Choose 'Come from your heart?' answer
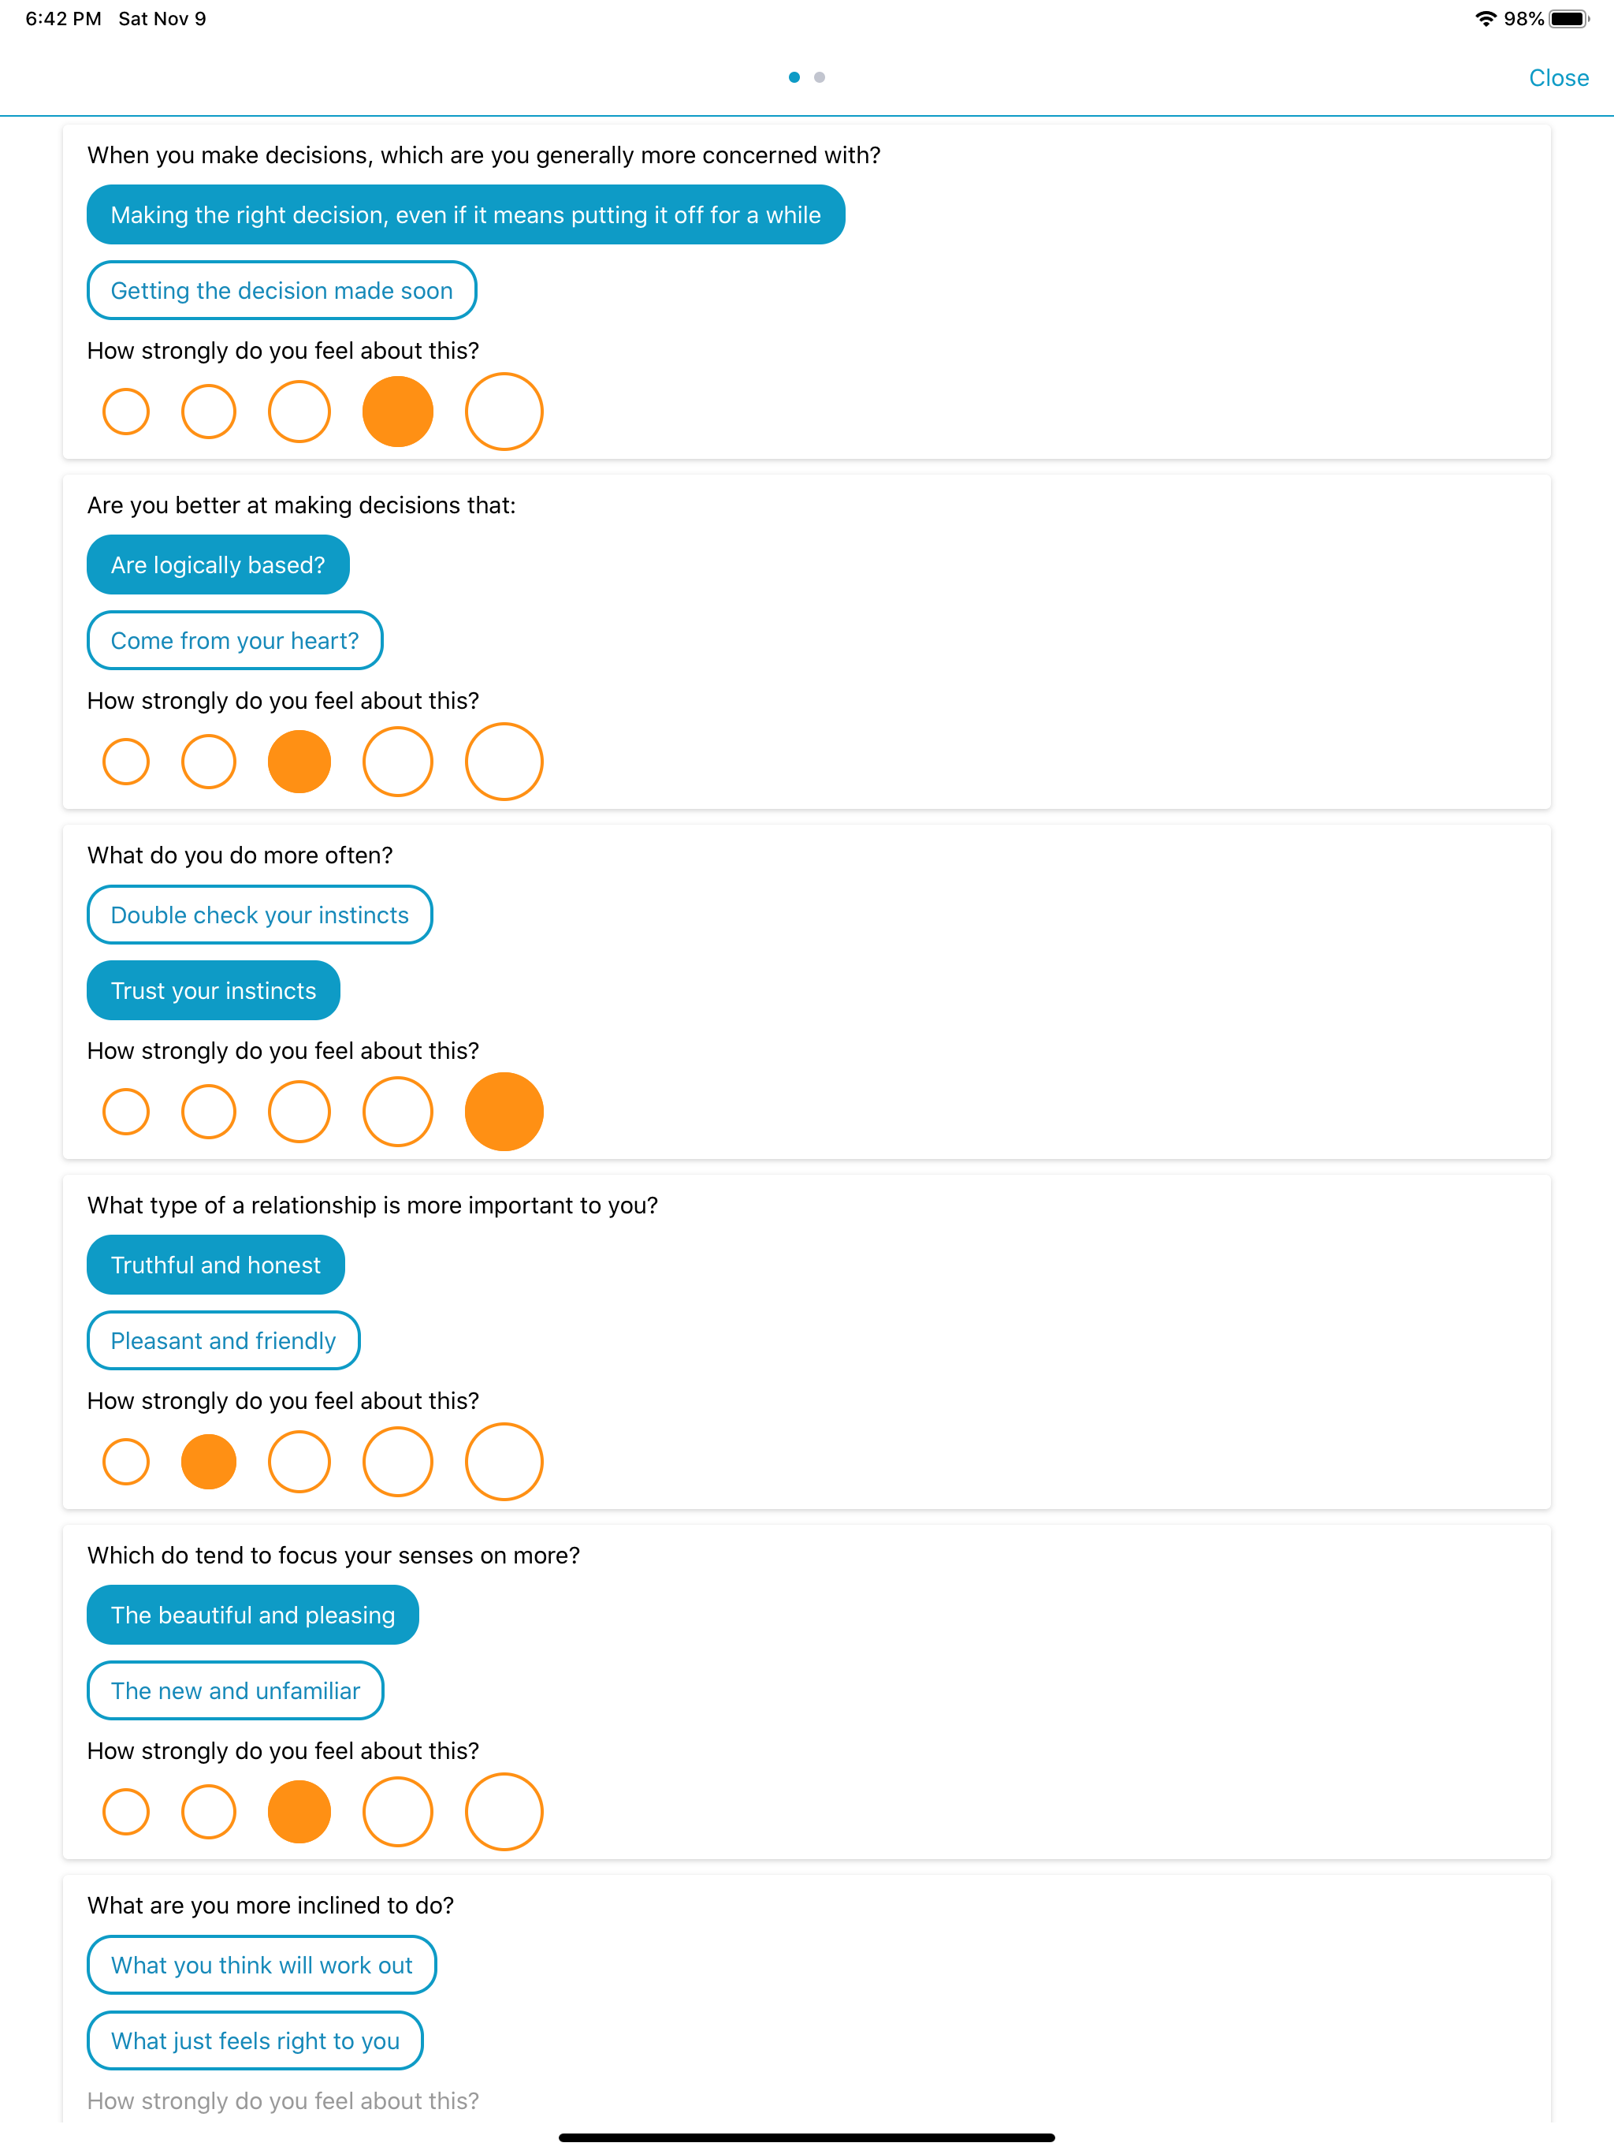The width and height of the screenshot is (1614, 2154). (235, 641)
